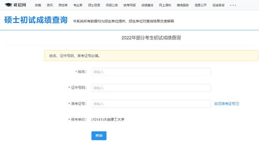Click the 2022年部分考生初试成绩查询 heading
Screen dimensions: 259x151
(x=151, y=38)
